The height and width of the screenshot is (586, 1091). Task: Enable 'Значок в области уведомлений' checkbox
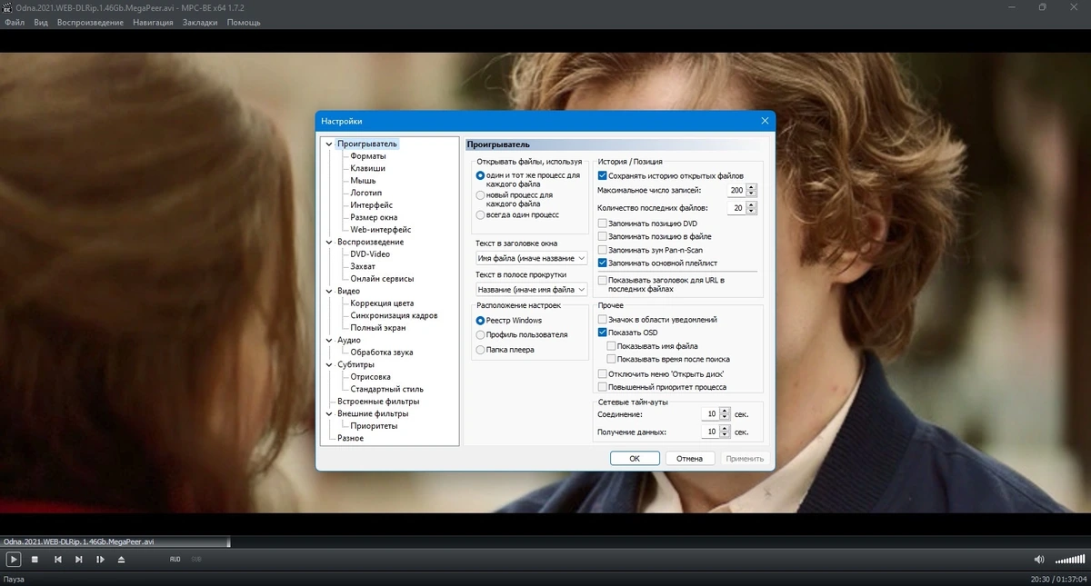602,320
